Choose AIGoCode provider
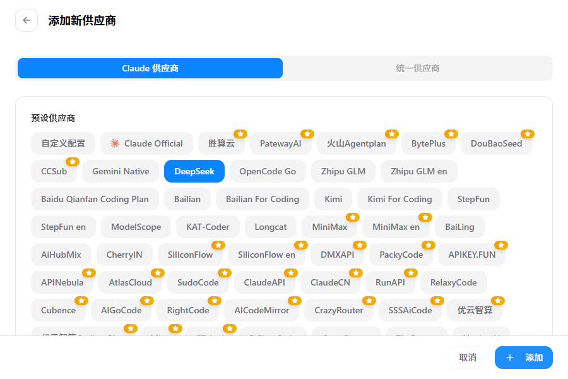This screenshot has height=379, width=568. point(121,310)
